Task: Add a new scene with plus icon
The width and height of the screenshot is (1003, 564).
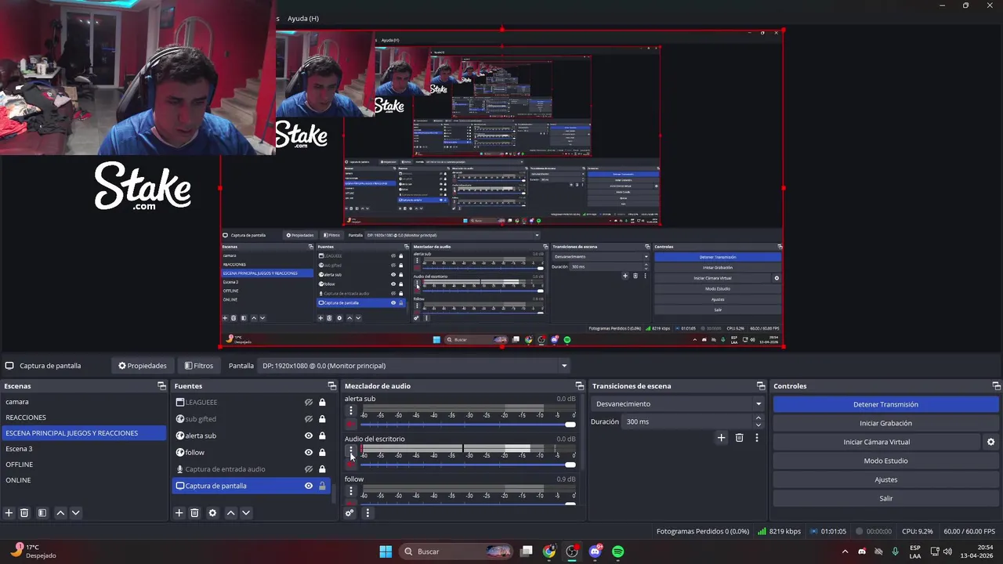Action: click(9, 513)
